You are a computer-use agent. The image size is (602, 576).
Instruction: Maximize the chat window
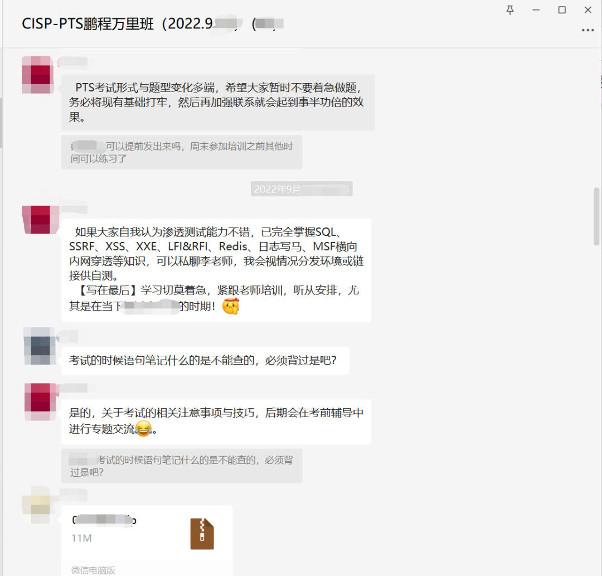click(x=562, y=10)
